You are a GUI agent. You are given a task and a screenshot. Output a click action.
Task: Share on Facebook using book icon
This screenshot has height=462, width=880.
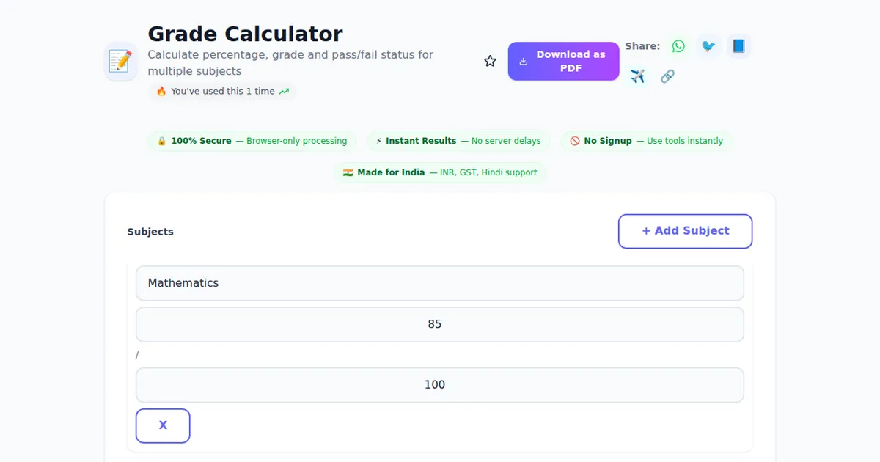738,46
